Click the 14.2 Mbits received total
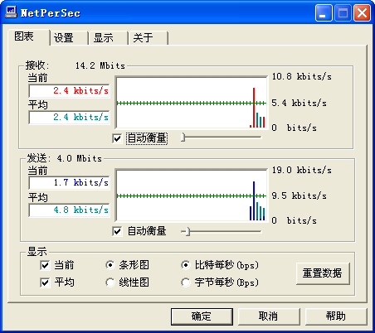375x333 pixels. point(100,65)
